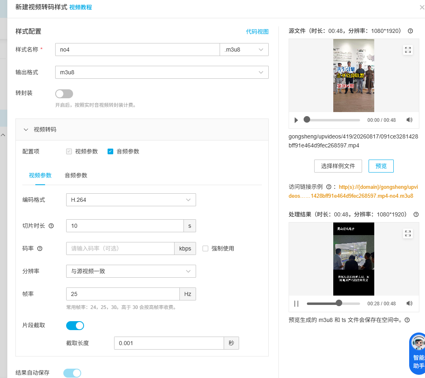Expand processed result video to fullscreen
Viewport: 425px width, 378px height.
408,233
